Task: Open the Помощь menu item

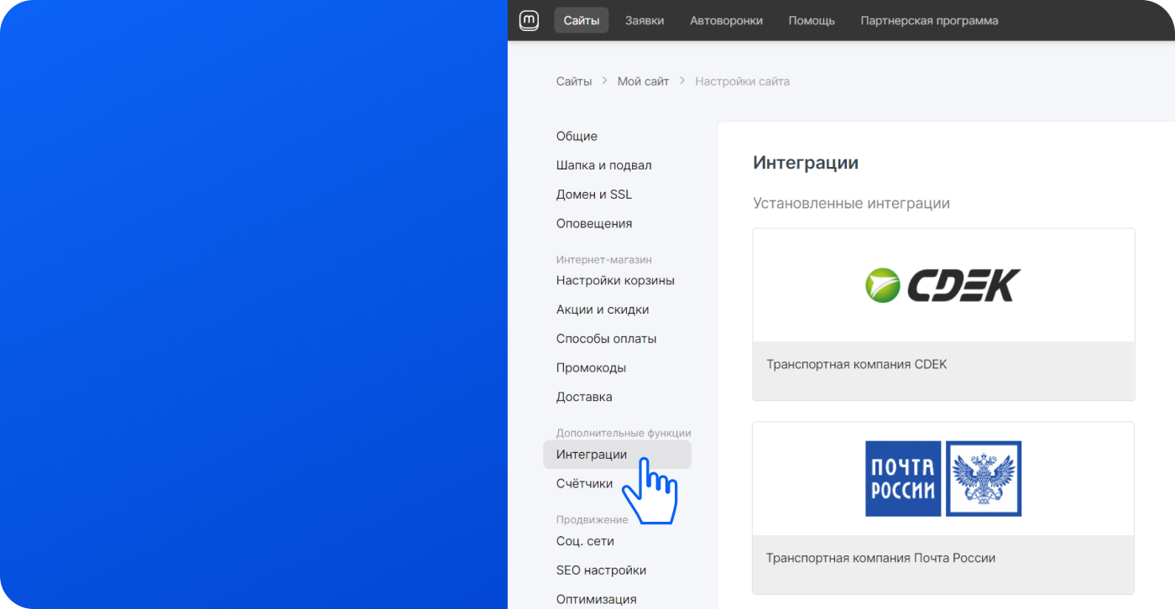Action: [x=812, y=20]
